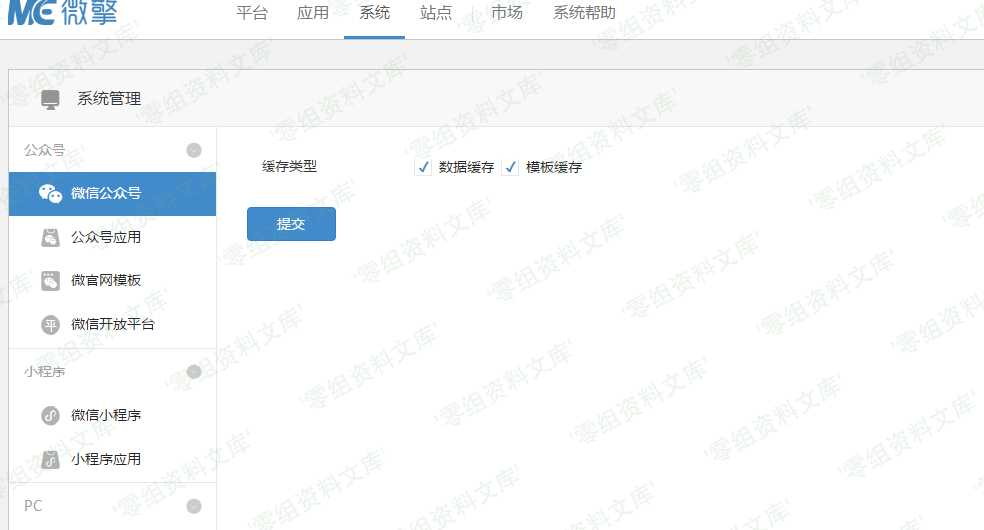The height and width of the screenshot is (530, 984).
Task: Switch to the 应用 top navigation tab
Action: [x=313, y=14]
